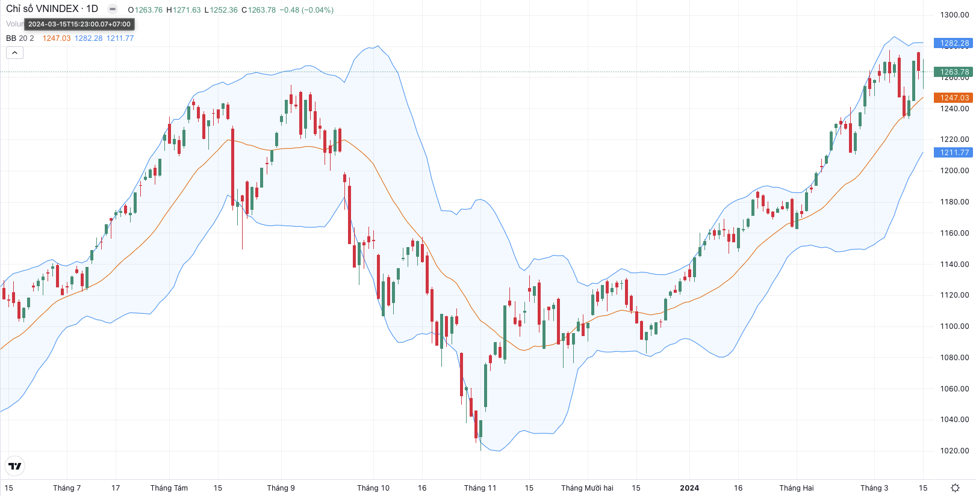This screenshot has width=976, height=496.
Task: Click orange basis value 1247.03 in BB legend
Action: 57,38
